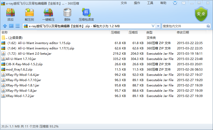
Task: Click jar icon of (1.72) All-U-Want 2.0 beta.jar
Action: point(3,53)
